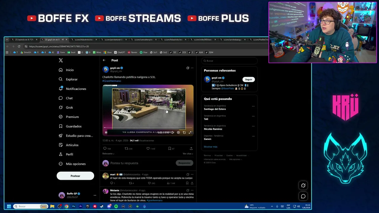Open more options on mari's reply
379x213 pixels.
(x=192, y=175)
